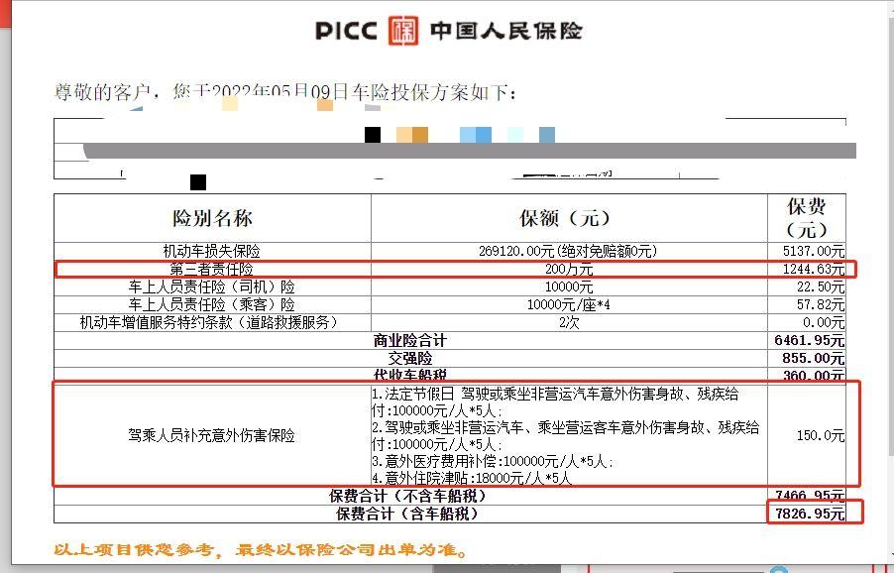Click the 代收车船税 label
Viewport: 894px width, 573px height.
(409, 375)
